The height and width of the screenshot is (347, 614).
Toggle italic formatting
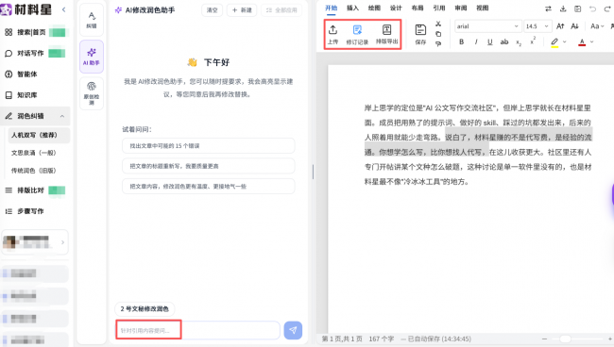coord(476,41)
